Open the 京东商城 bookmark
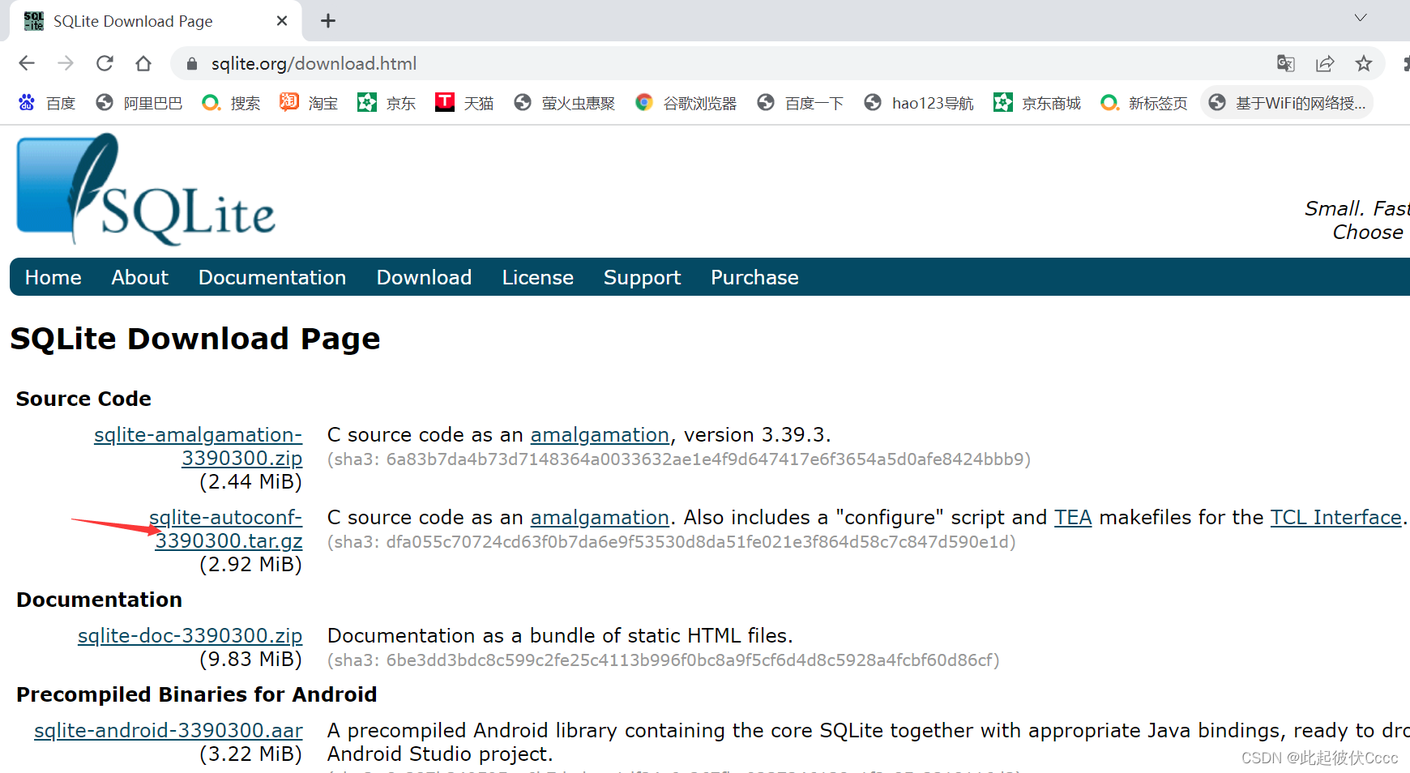The height and width of the screenshot is (773, 1410). [1037, 103]
